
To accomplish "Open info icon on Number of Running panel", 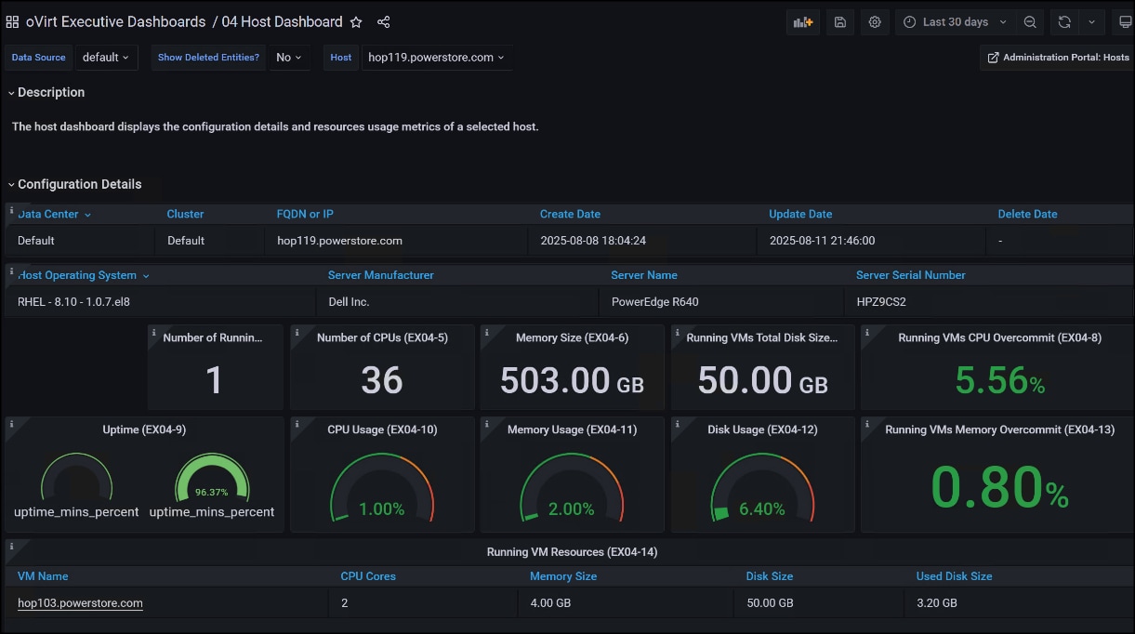I will 153,331.
